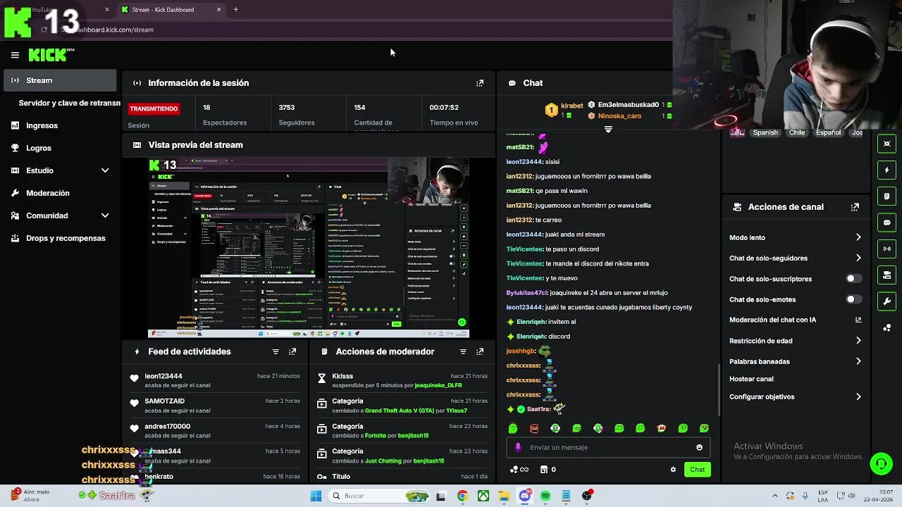Filter the Acciones de moderador list
This screenshot has height=507, width=902.
463,351
